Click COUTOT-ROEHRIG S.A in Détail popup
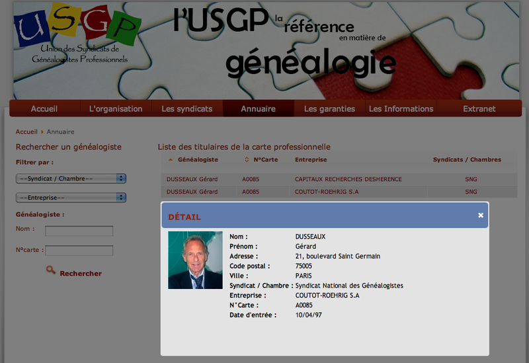 [x=327, y=296]
